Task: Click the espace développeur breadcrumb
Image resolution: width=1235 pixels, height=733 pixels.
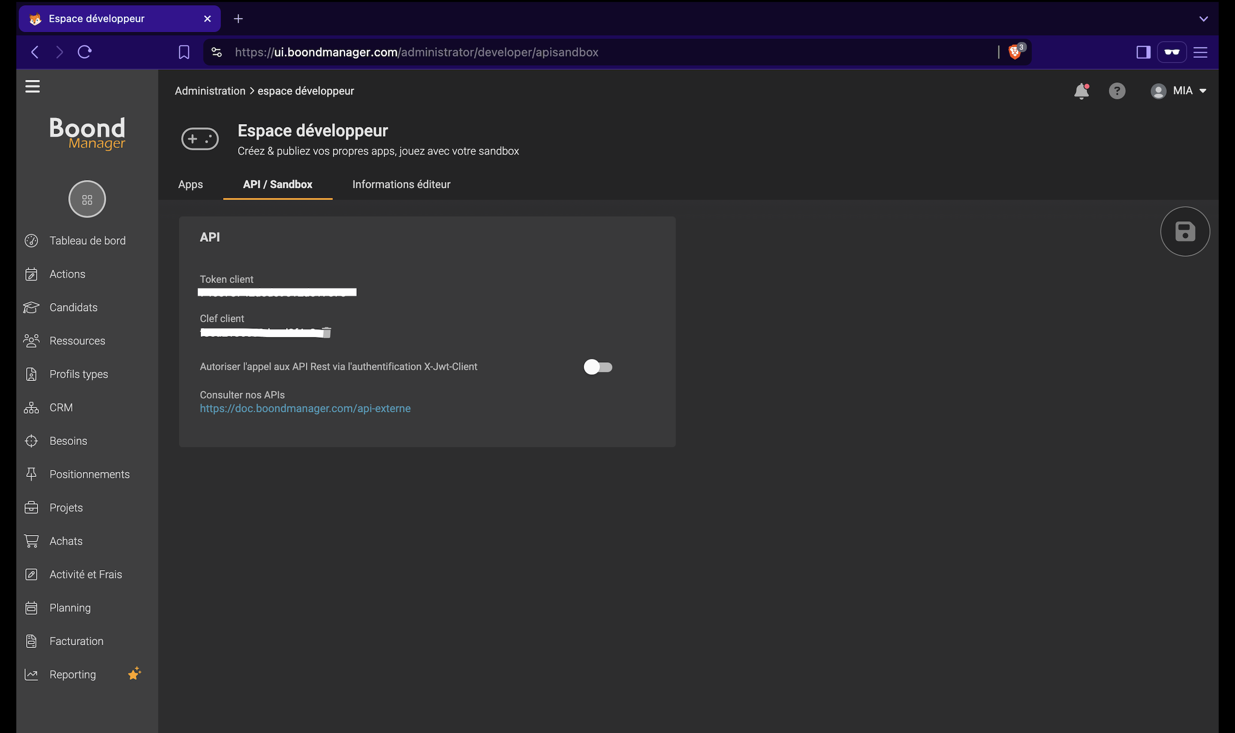Action: click(x=306, y=91)
